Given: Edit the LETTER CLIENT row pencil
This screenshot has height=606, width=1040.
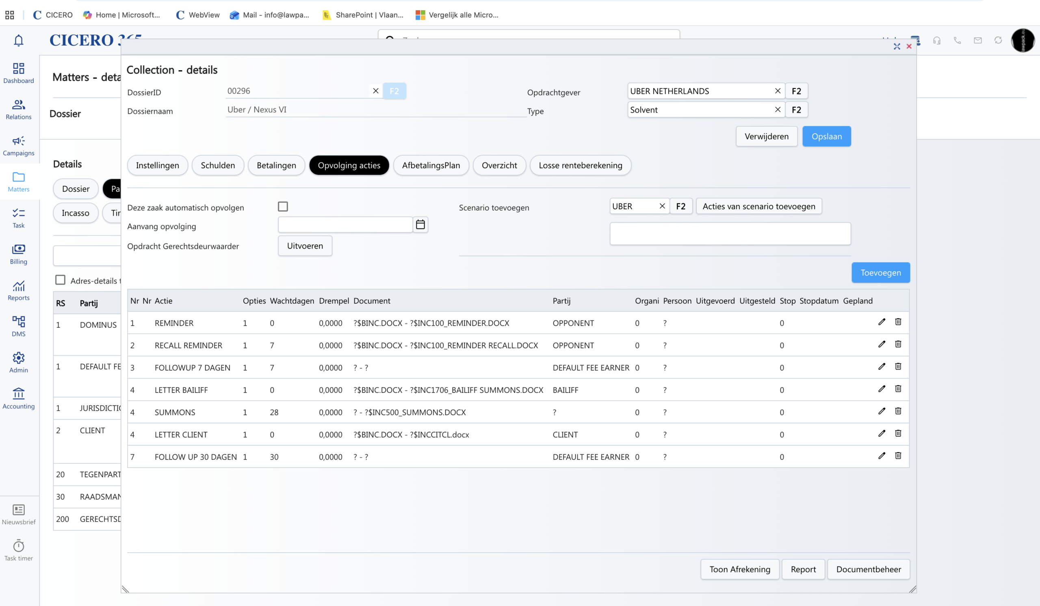Looking at the screenshot, I should point(882,433).
